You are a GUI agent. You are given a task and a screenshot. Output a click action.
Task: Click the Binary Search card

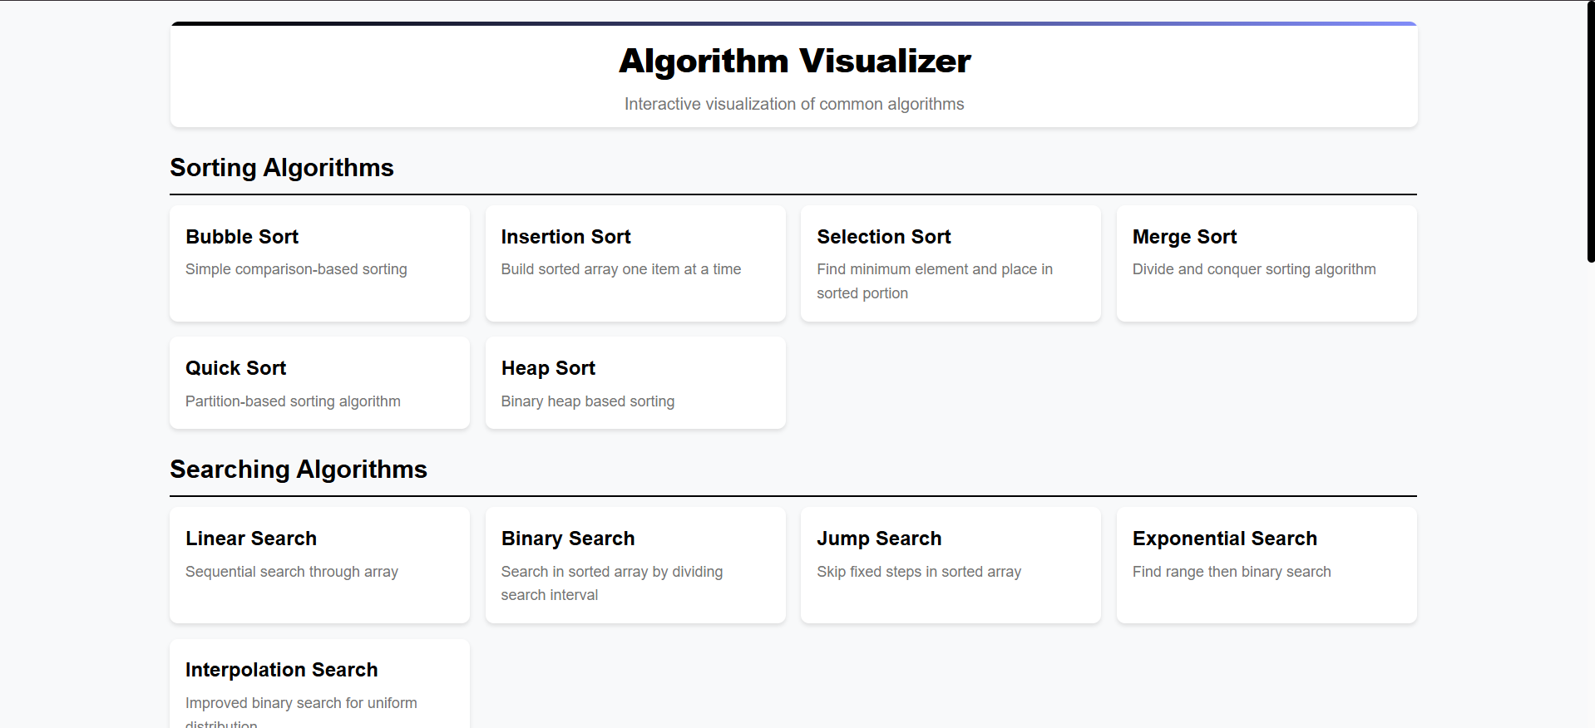coord(635,565)
